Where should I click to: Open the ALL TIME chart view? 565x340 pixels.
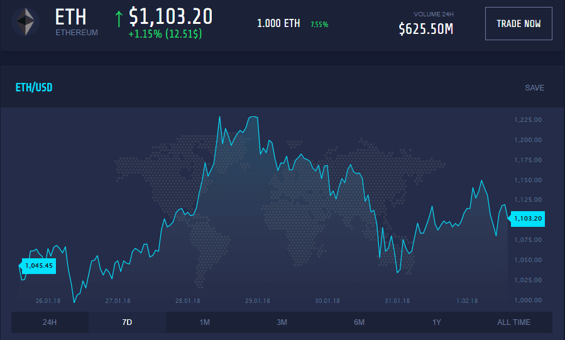[514, 322]
